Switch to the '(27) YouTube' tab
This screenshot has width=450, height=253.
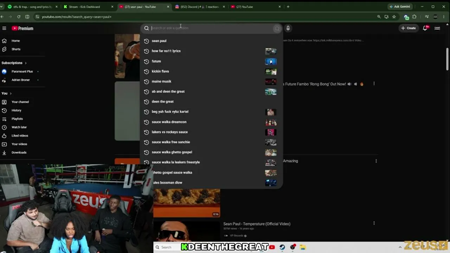click(x=256, y=7)
